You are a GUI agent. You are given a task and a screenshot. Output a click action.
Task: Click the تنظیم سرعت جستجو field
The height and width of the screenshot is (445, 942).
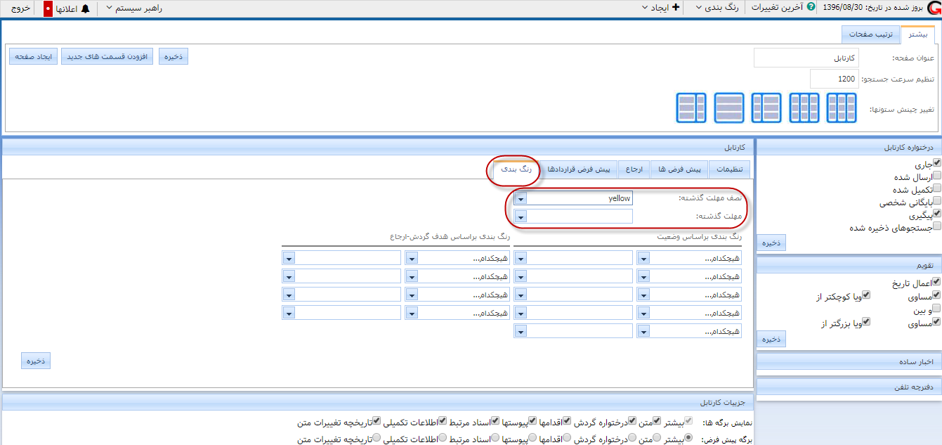pos(834,79)
